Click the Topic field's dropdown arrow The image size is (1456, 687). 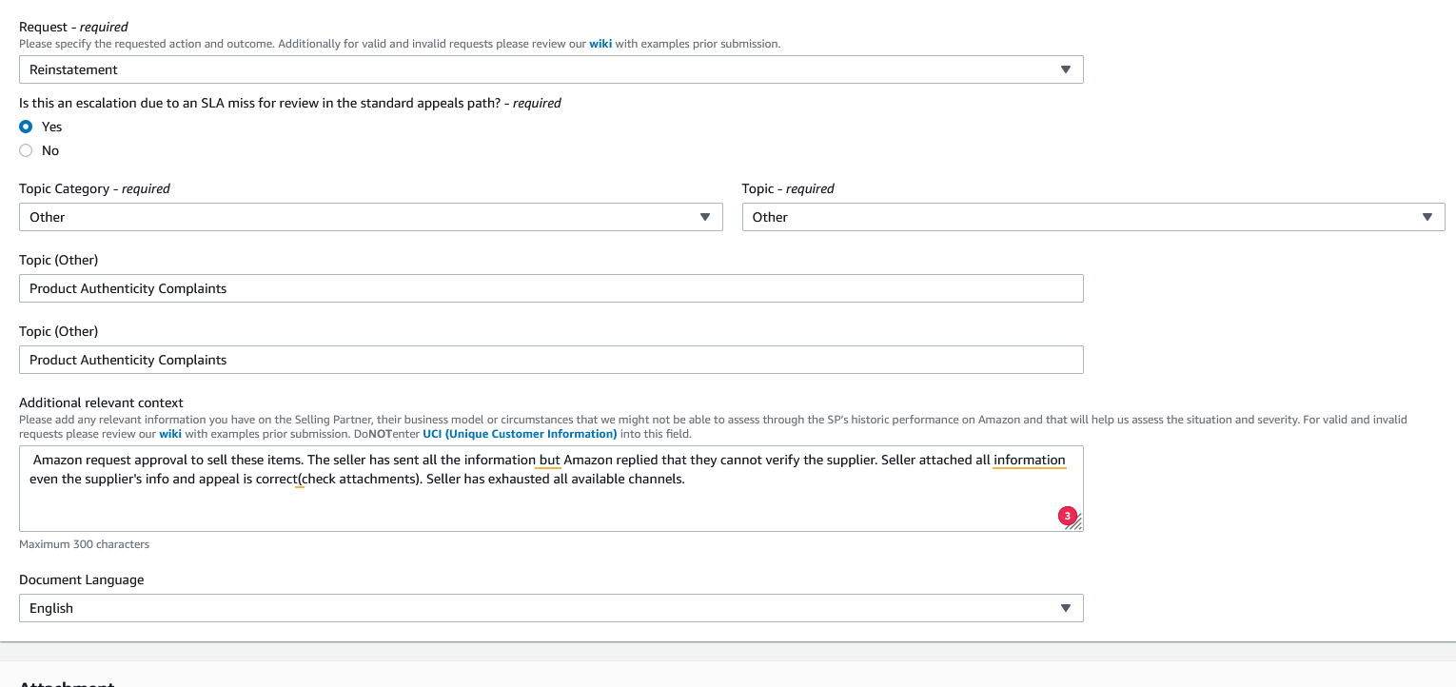1426,217
